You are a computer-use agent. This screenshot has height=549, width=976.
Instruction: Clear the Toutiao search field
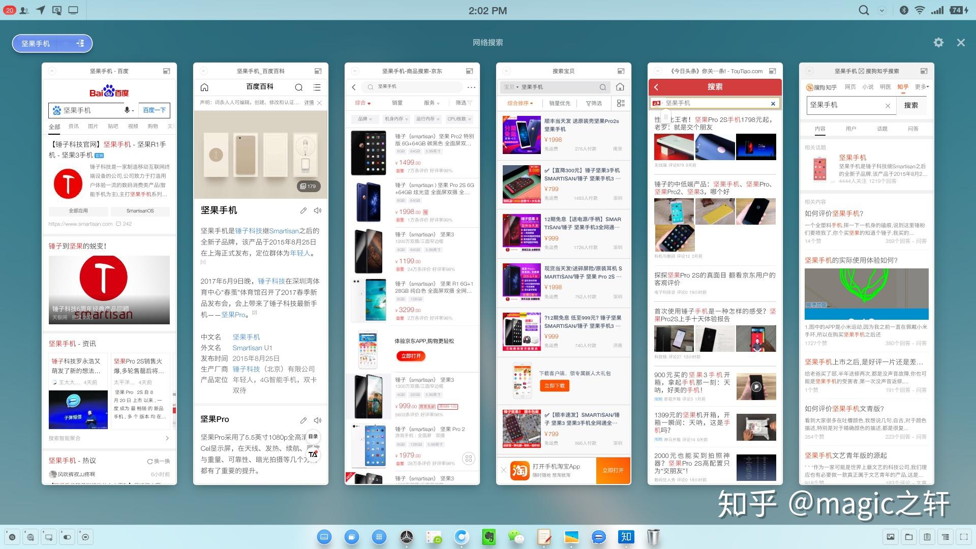pyautogui.click(x=773, y=103)
